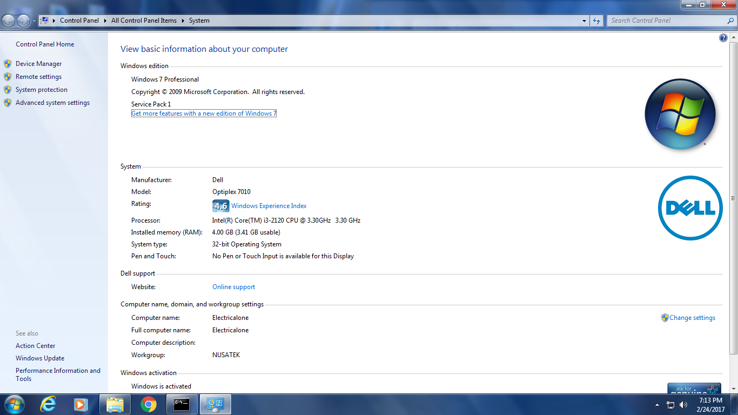Click the Back navigation arrow button
The height and width of the screenshot is (415, 738).
click(x=9, y=21)
